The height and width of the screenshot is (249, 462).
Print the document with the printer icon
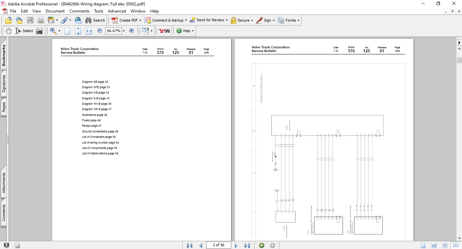pos(41,20)
